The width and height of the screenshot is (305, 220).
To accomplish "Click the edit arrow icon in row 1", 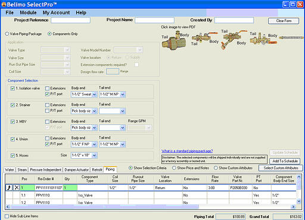I will point(9,187).
